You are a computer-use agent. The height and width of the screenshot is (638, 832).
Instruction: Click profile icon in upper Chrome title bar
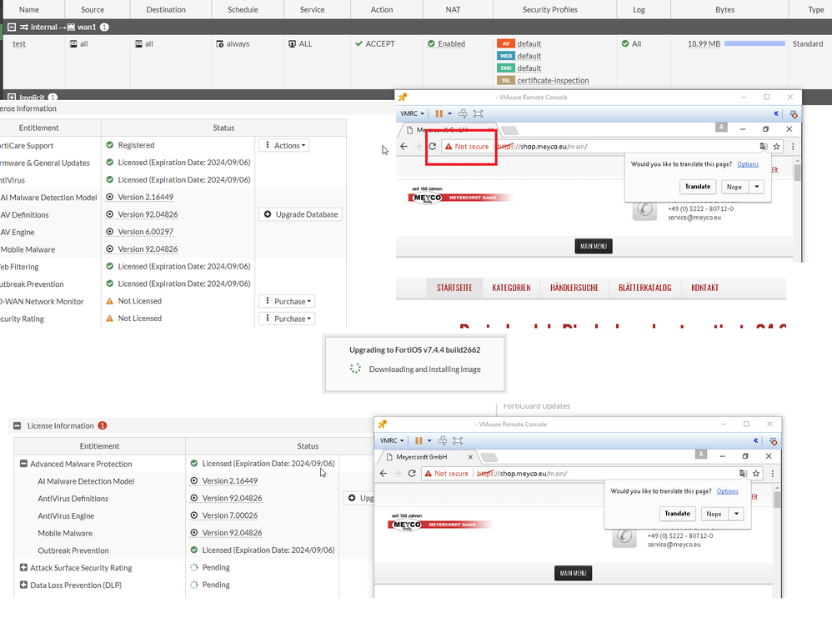point(720,128)
